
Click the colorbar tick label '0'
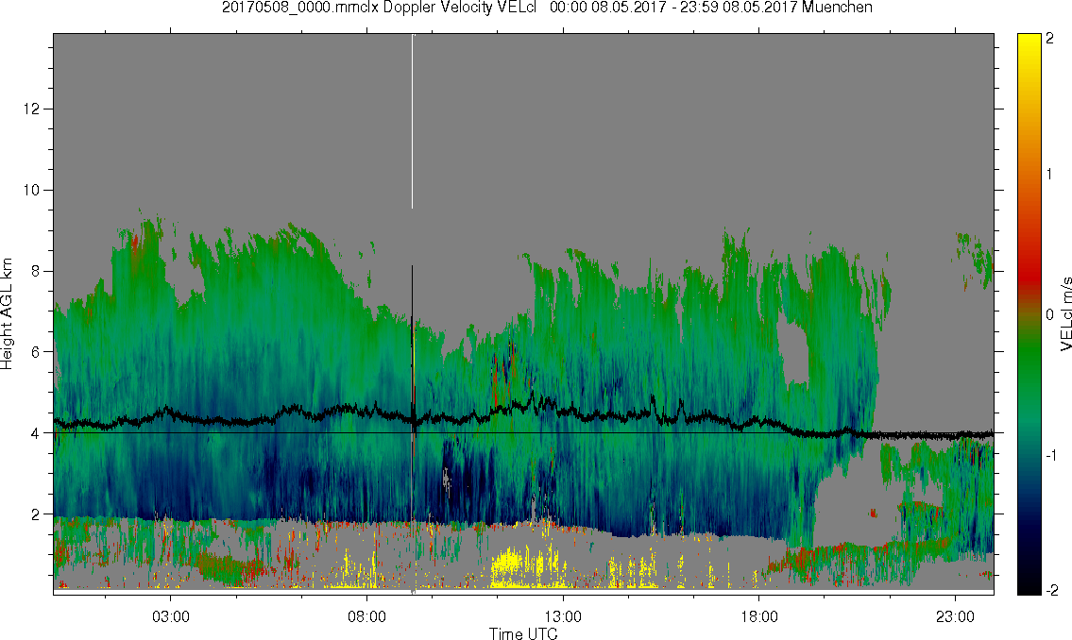coord(1050,315)
